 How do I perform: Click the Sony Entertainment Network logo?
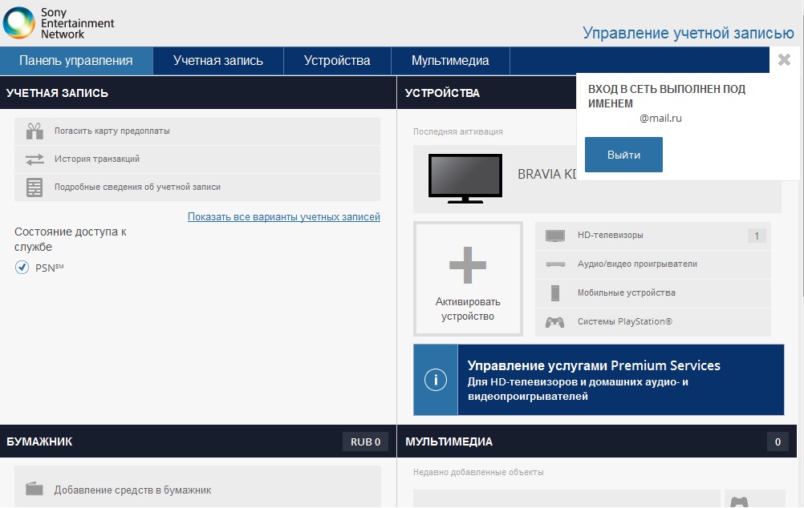pyautogui.click(x=56, y=22)
